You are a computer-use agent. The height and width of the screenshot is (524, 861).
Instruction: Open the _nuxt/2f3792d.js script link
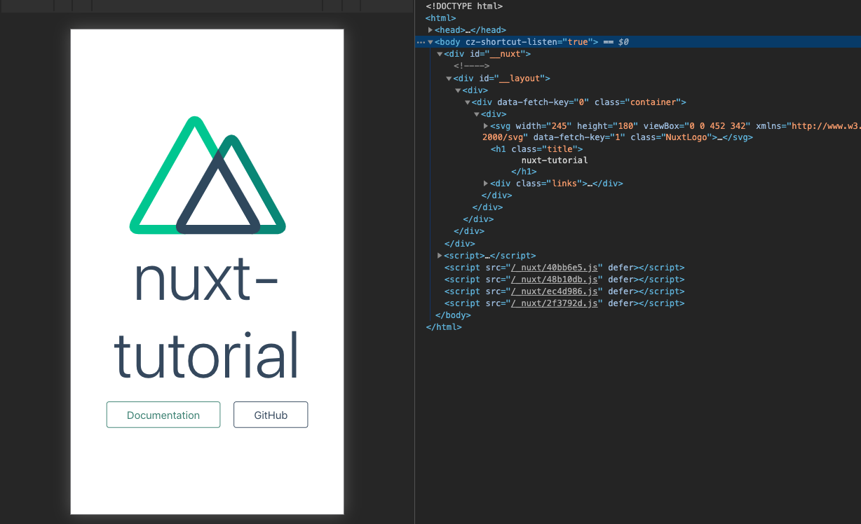[555, 303]
